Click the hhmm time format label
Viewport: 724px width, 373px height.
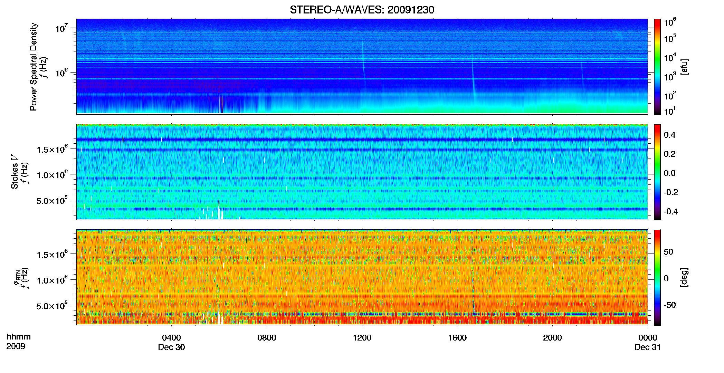pos(19,337)
